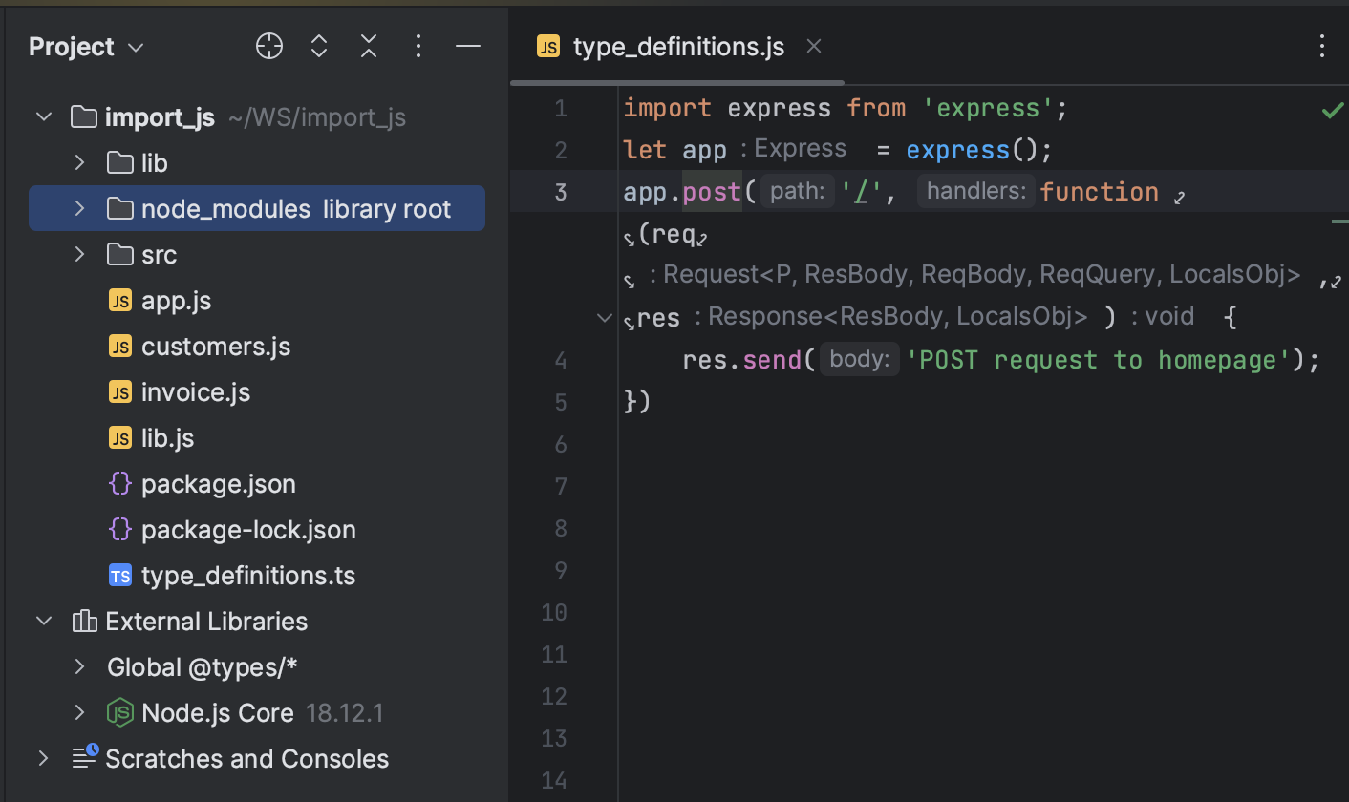Click the Scratches and Consoles icon

[84, 757]
